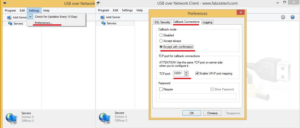Toggle the Show Password checkbox

click(x=212, y=89)
